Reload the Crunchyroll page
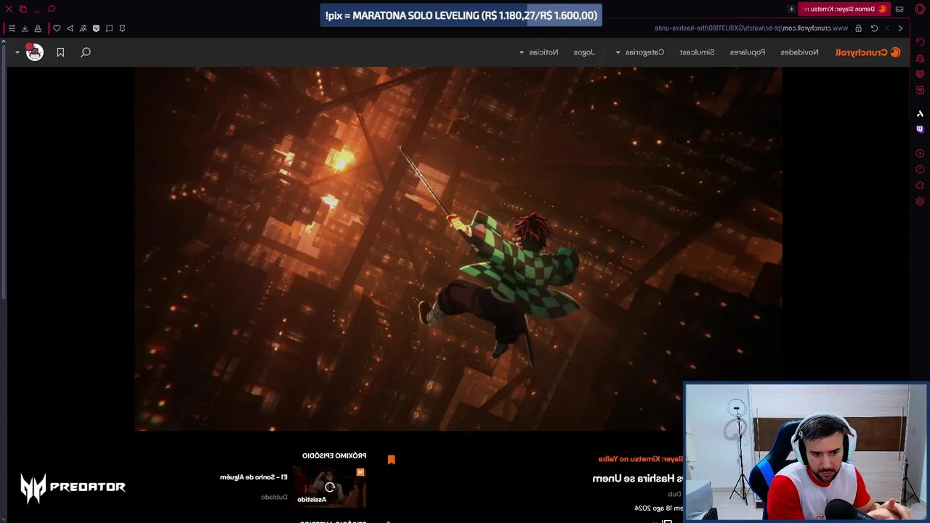 874,28
